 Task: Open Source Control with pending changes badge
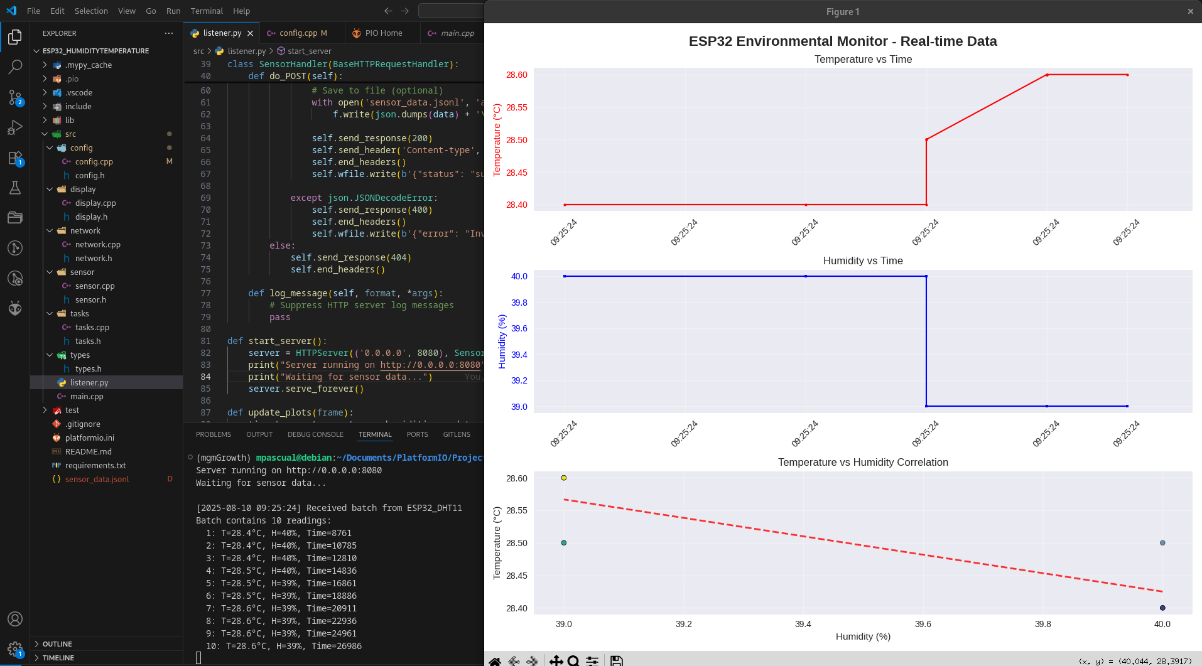click(x=15, y=97)
